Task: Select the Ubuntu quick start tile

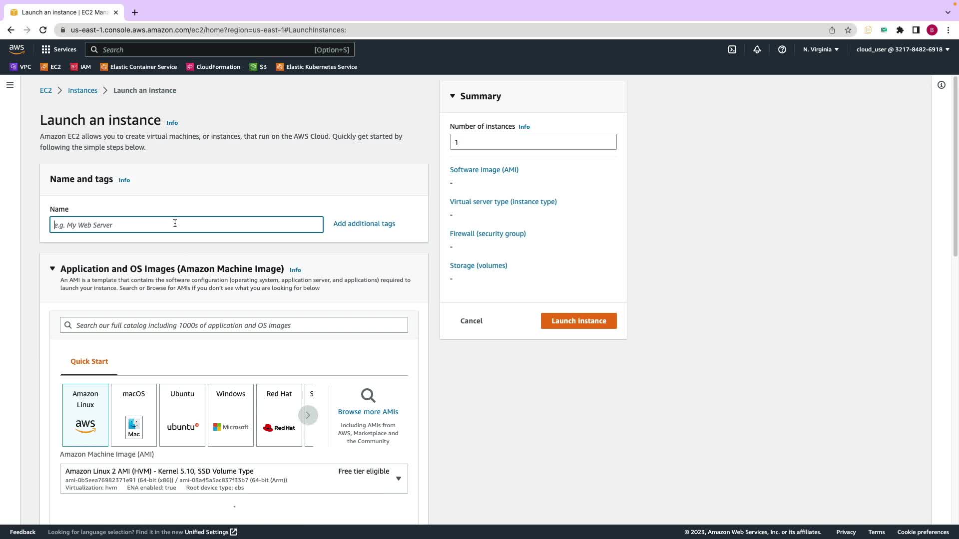Action: pos(182,415)
